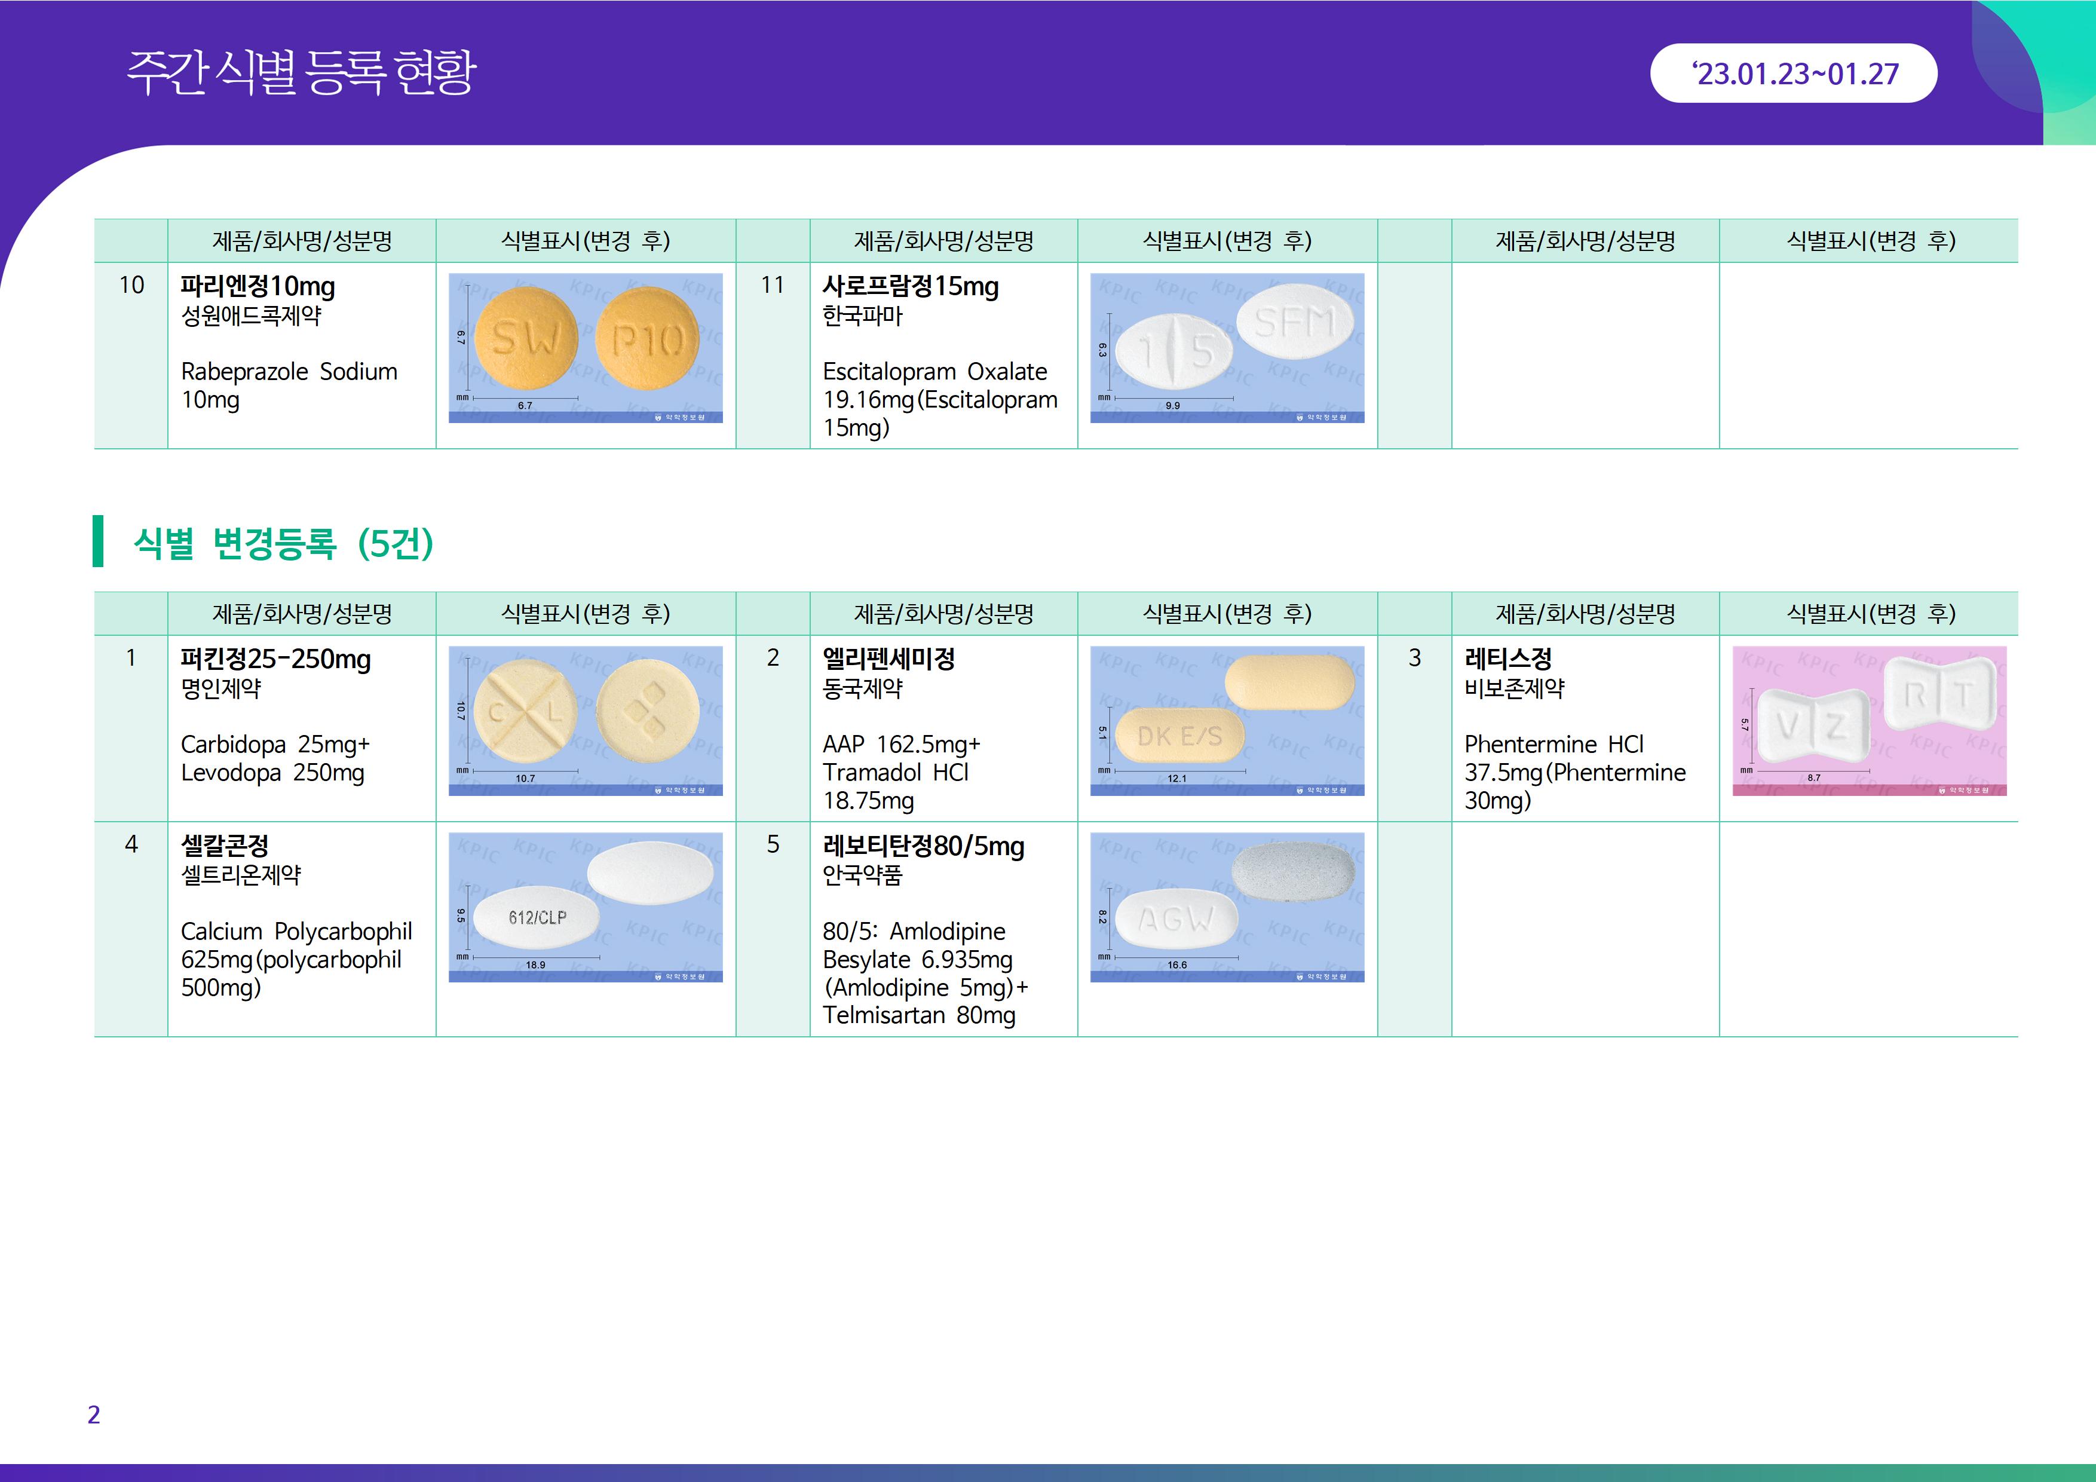The height and width of the screenshot is (1482, 2096).
Task: Click product name 엘리펜세미정
Action: pyautogui.click(x=888, y=659)
